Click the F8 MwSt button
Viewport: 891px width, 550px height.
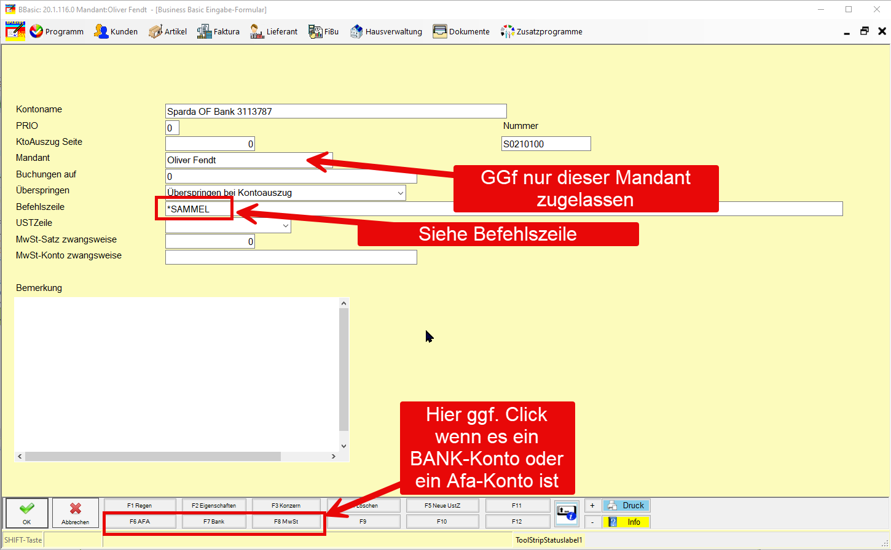tap(286, 522)
